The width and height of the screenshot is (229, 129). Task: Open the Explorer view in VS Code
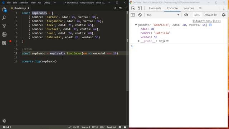(4, 10)
